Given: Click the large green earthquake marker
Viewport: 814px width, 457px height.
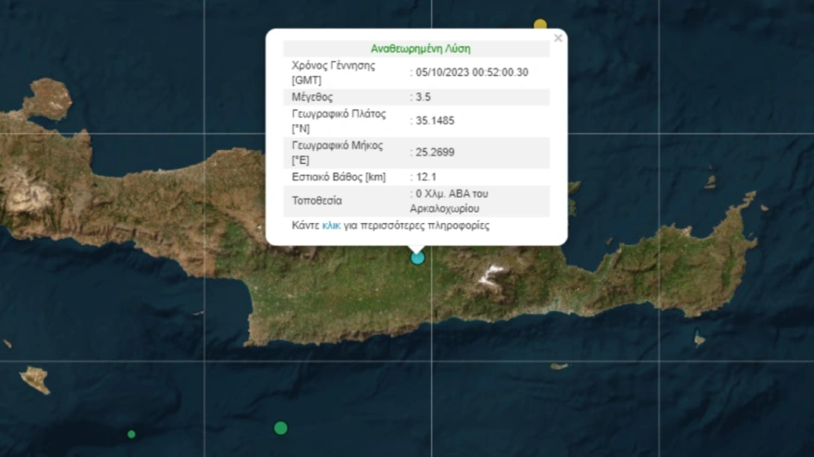Looking at the screenshot, I should [x=280, y=427].
